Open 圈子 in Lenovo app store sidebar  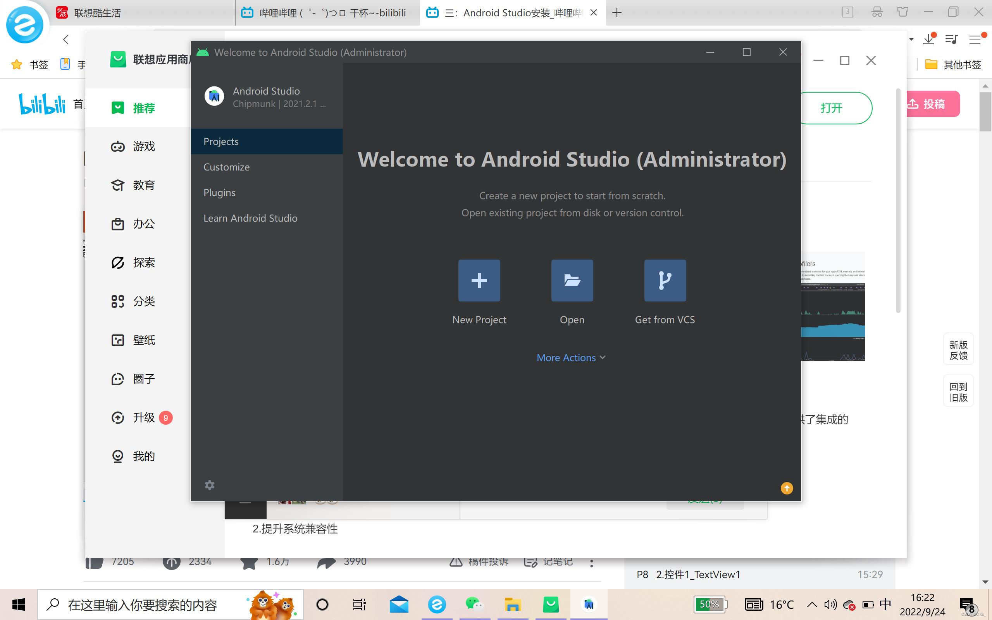tap(138, 379)
